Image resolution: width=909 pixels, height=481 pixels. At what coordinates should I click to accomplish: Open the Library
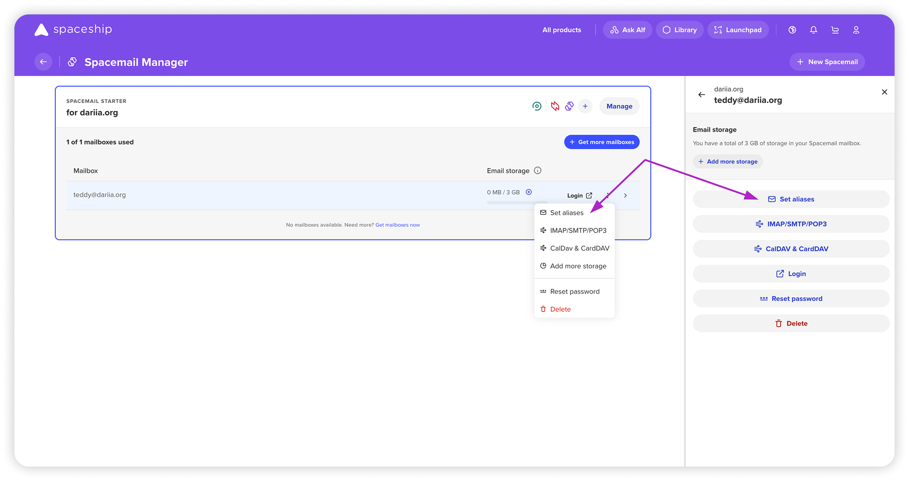[x=679, y=30]
